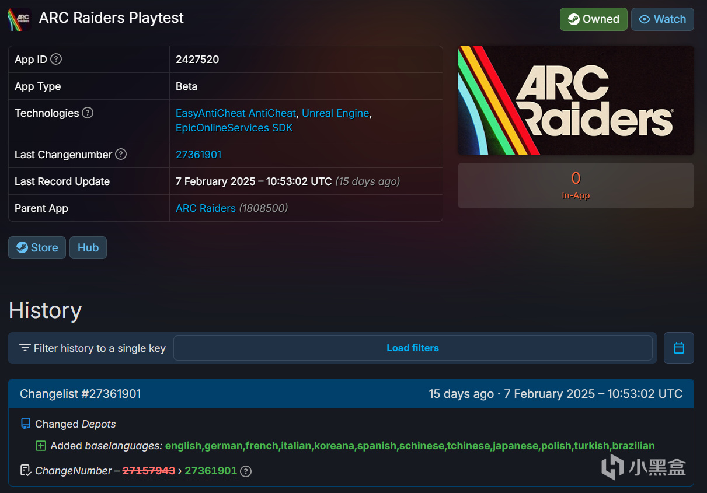The width and height of the screenshot is (707, 493).
Task: Open the EasyAntiCheat AntiCheat link
Action: [x=236, y=113]
